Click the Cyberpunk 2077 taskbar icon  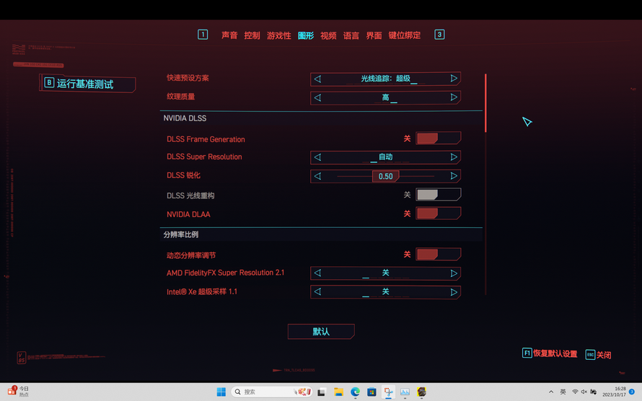click(x=421, y=392)
